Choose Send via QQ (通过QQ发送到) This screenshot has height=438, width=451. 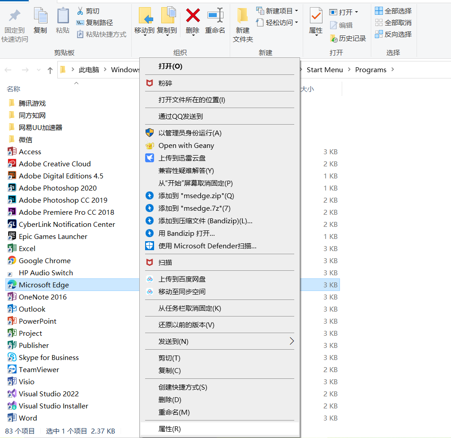(220, 117)
